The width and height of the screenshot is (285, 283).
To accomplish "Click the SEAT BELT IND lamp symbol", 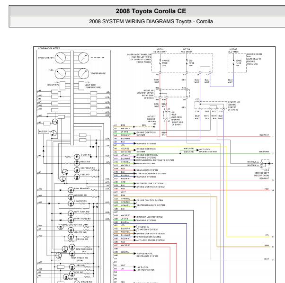I will click(77, 170).
